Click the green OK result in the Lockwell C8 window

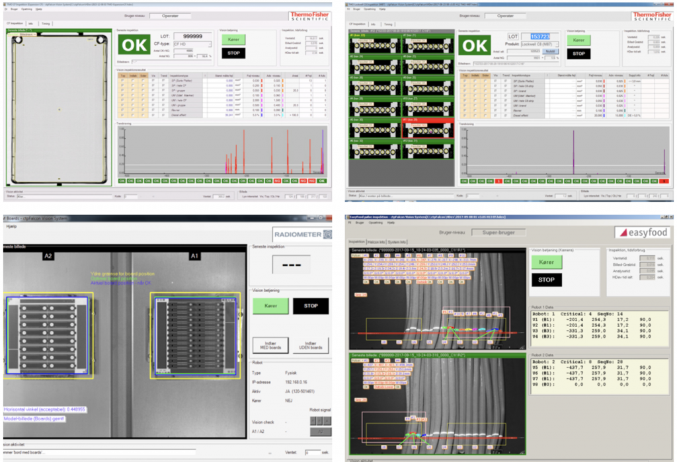pyautogui.click(x=475, y=46)
